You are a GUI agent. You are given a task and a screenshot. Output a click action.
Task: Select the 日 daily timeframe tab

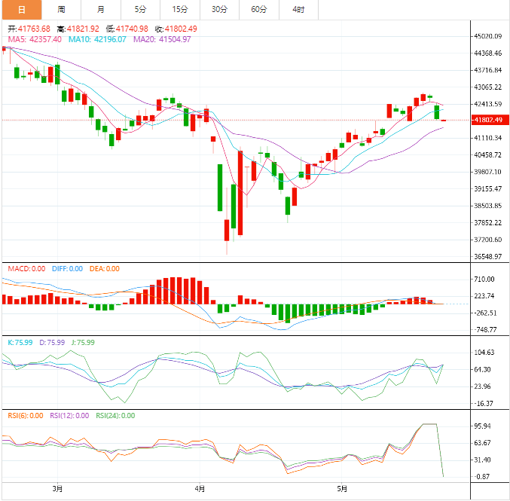tap(22, 10)
